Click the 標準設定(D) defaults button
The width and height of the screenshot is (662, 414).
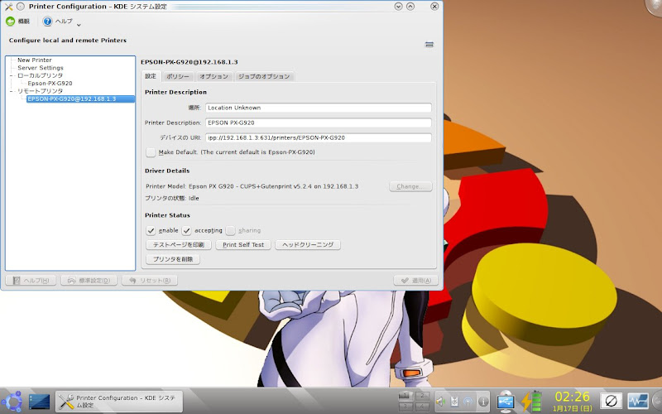click(89, 280)
